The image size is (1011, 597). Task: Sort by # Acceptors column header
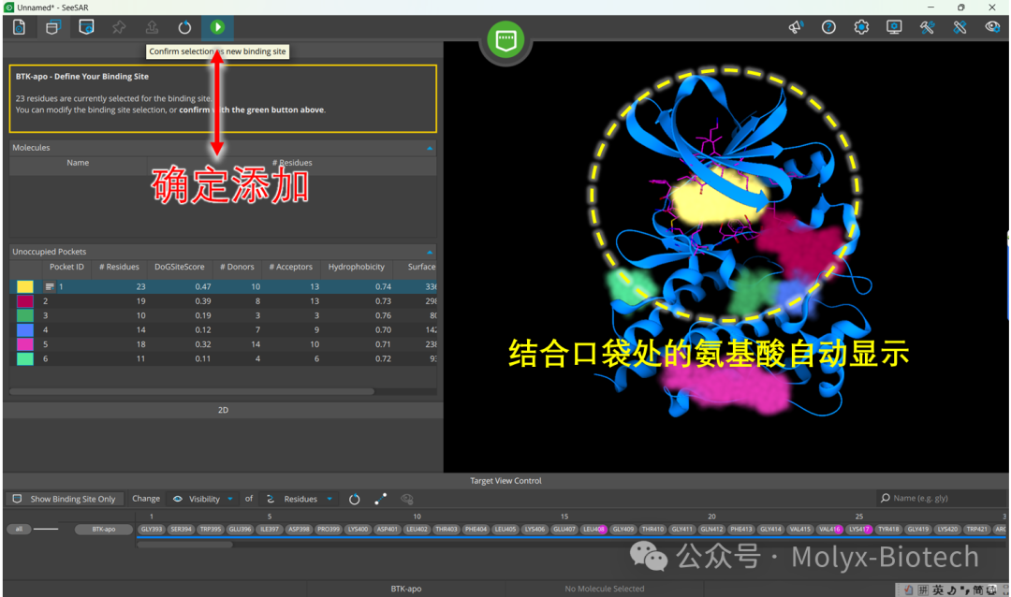click(x=291, y=267)
